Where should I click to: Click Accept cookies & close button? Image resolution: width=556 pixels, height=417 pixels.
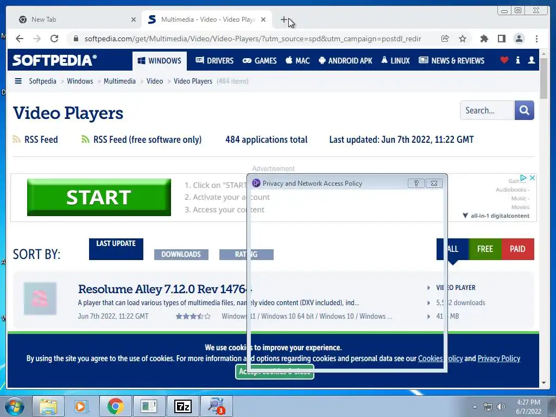pos(274,371)
